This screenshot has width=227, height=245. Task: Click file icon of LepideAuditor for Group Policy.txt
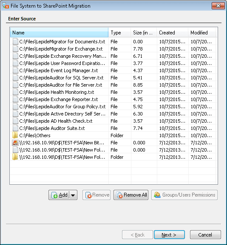15,107
